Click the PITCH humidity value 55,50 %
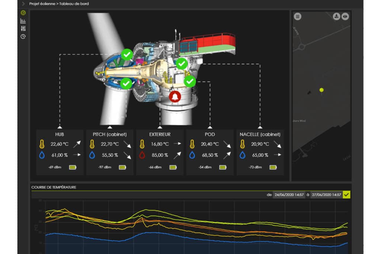 click(x=110, y=155)
